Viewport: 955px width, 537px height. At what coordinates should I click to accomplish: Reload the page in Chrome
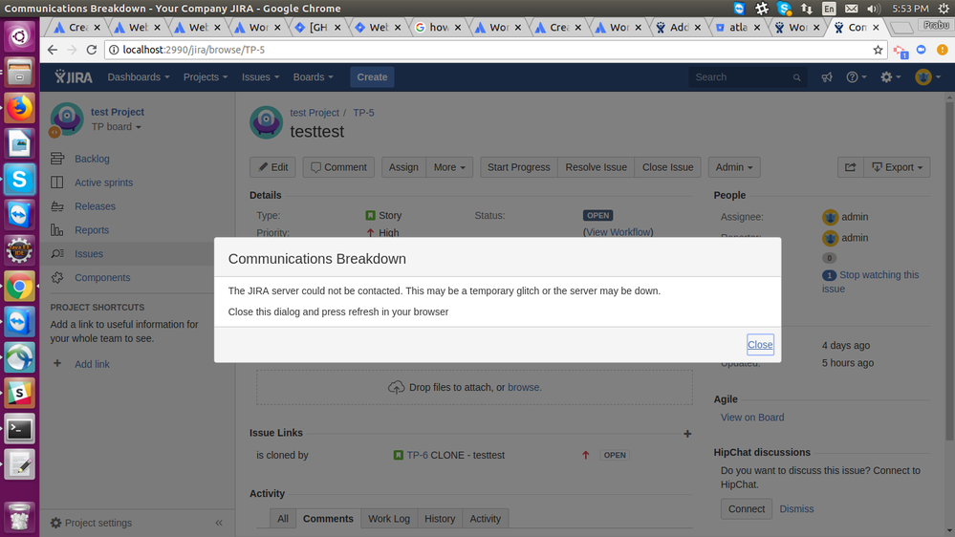(x=92, y=50)
